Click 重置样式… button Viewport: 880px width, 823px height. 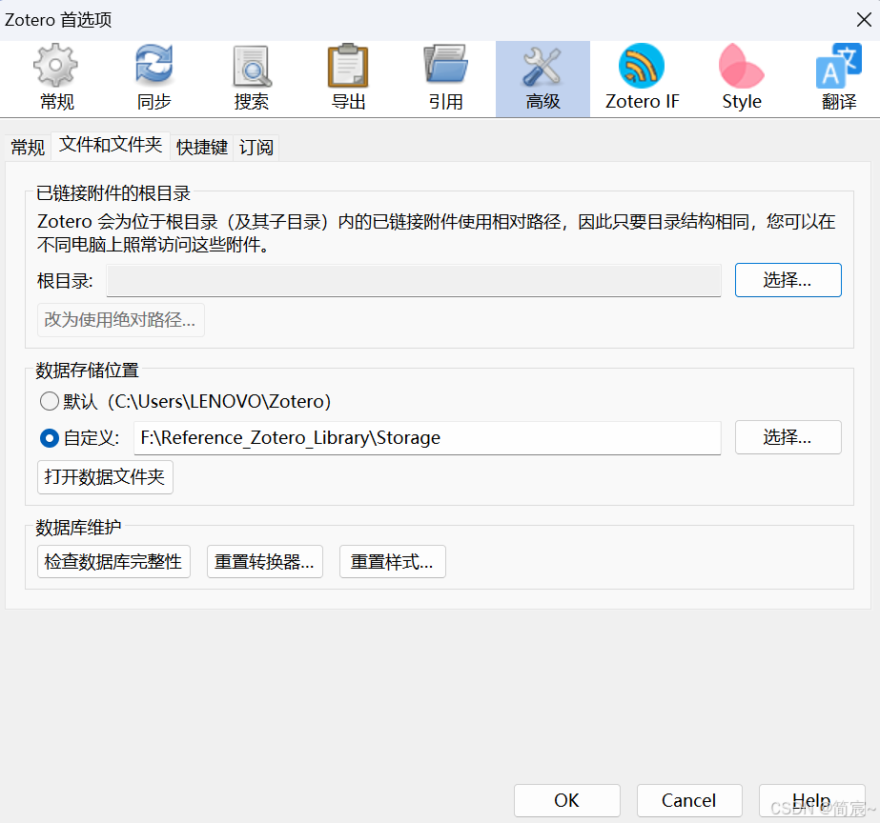(392, 562)
